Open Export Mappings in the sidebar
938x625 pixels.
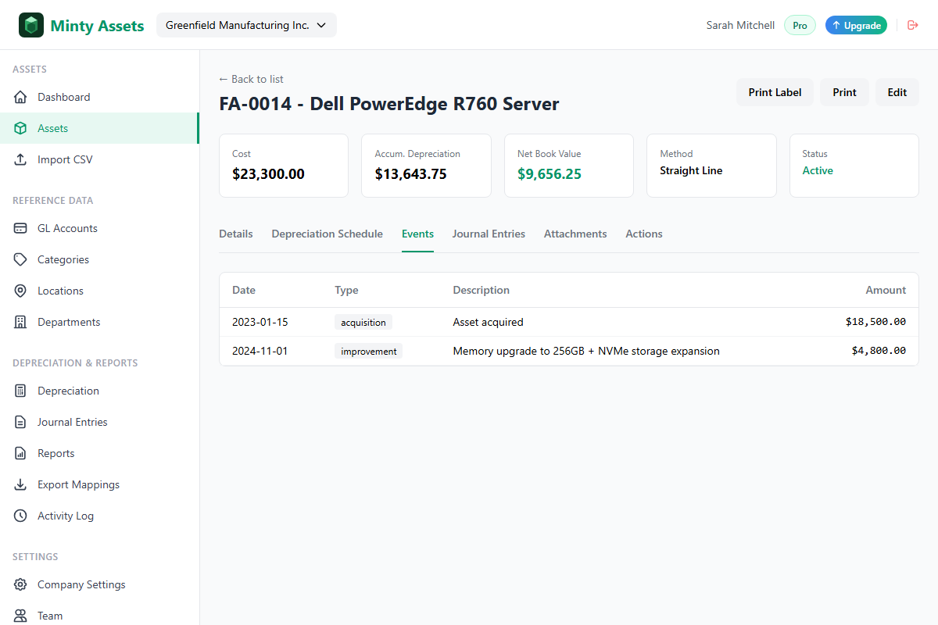(x=99, y=484)
